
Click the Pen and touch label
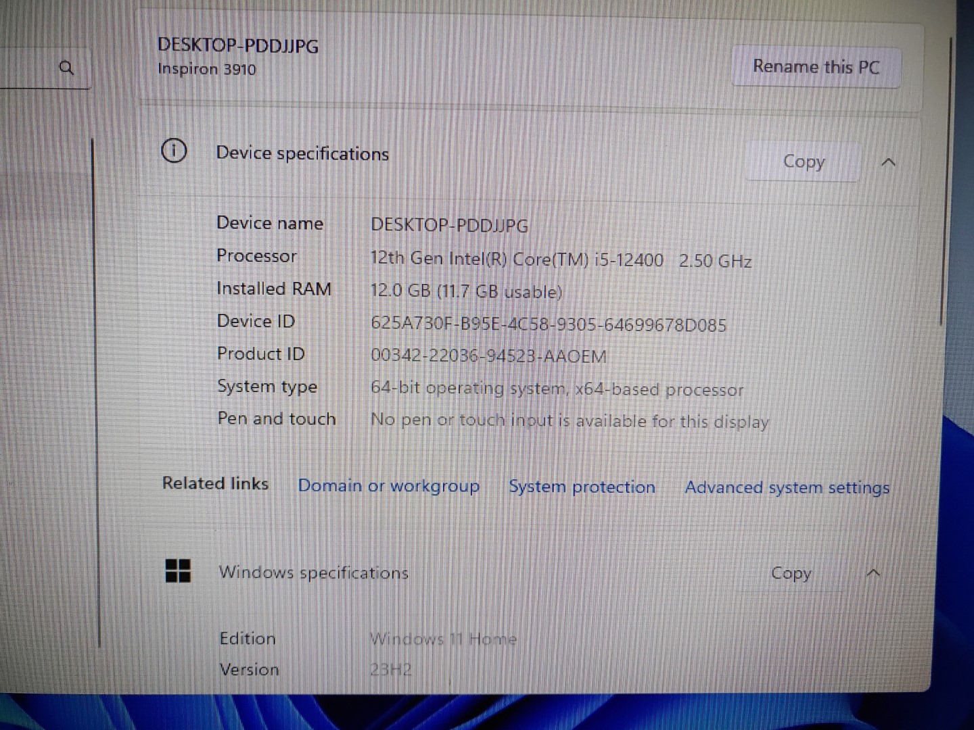(x=277, y=418)
